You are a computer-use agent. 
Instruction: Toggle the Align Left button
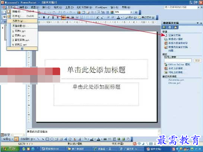(64, 17)
